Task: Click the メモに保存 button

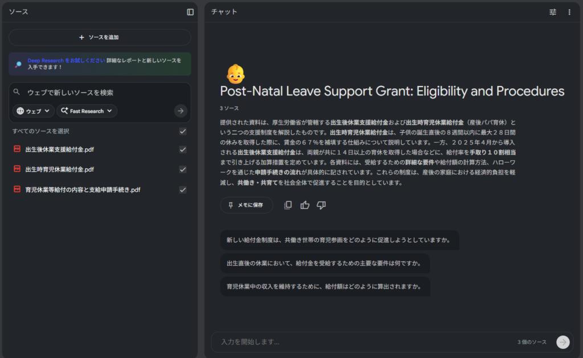Action: (x=246, y=205)
